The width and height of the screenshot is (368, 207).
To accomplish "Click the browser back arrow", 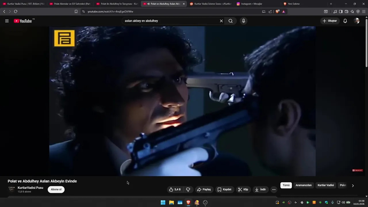I will pos(4,11).
